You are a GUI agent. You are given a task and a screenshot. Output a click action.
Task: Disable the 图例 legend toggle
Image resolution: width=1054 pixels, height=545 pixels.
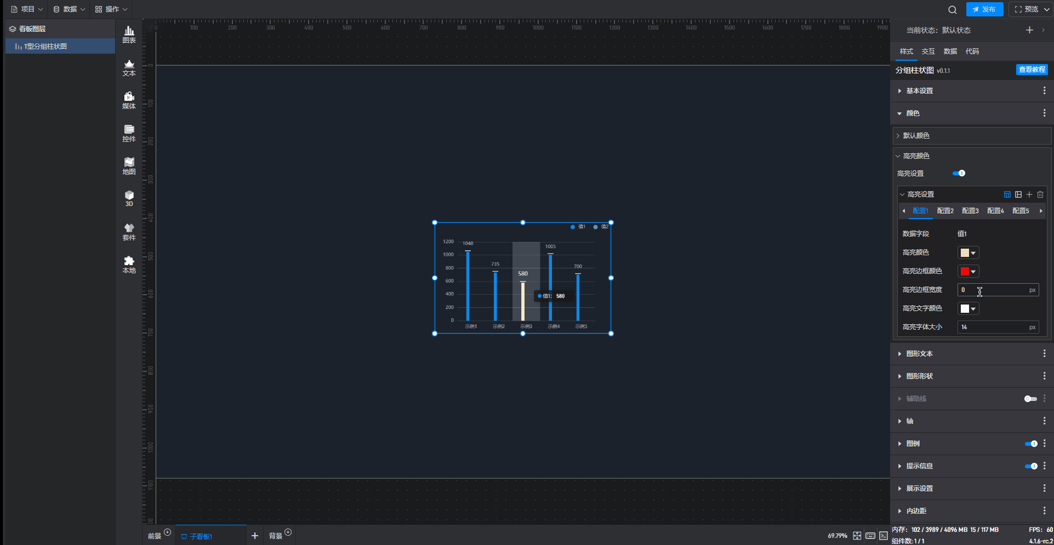tap(1030, 444)
